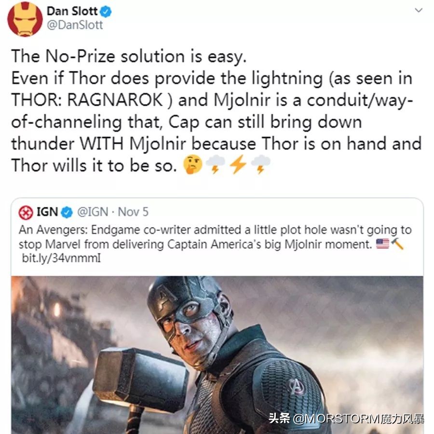Click the Dan Slott display name
This screenshot has width=434, height=434.
[x=72, y=12]
